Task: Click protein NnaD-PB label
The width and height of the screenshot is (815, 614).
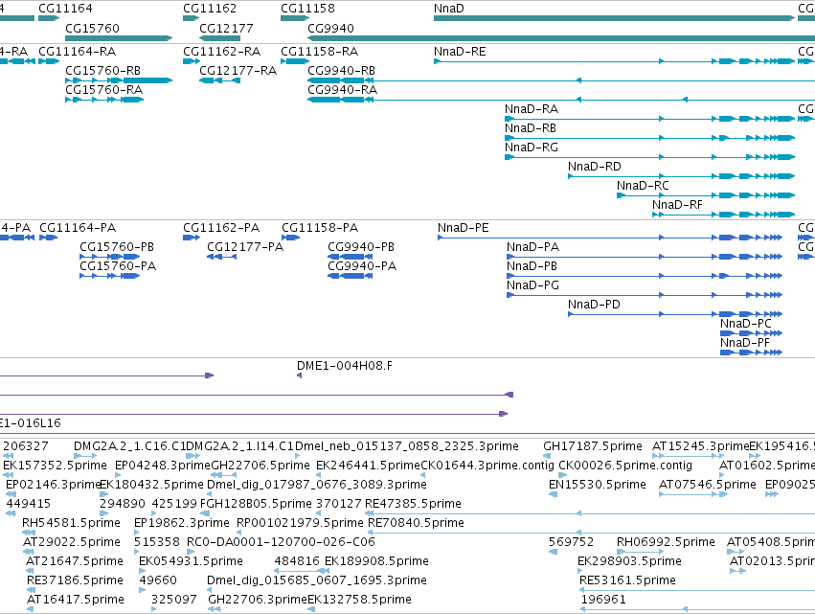Action: pyautogui.click(x=532, y=266)
